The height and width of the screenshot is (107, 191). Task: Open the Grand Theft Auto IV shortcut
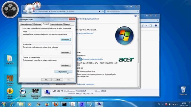pyautogui.click(x=36, y=93)
